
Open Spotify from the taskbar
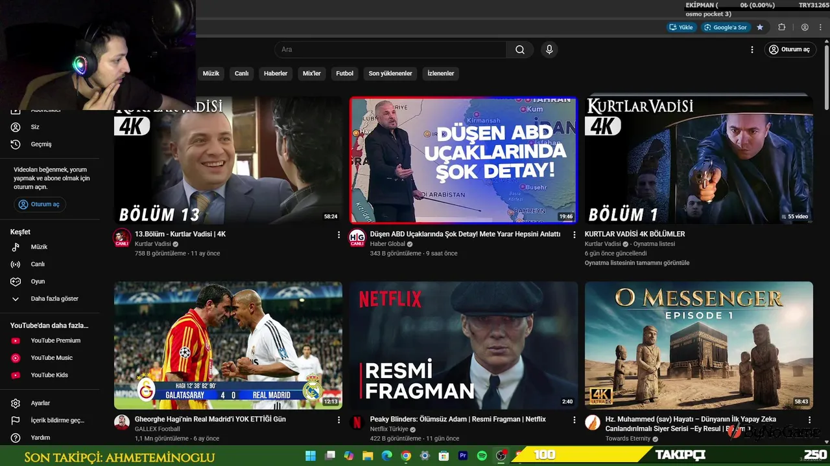tap(482, 456)
